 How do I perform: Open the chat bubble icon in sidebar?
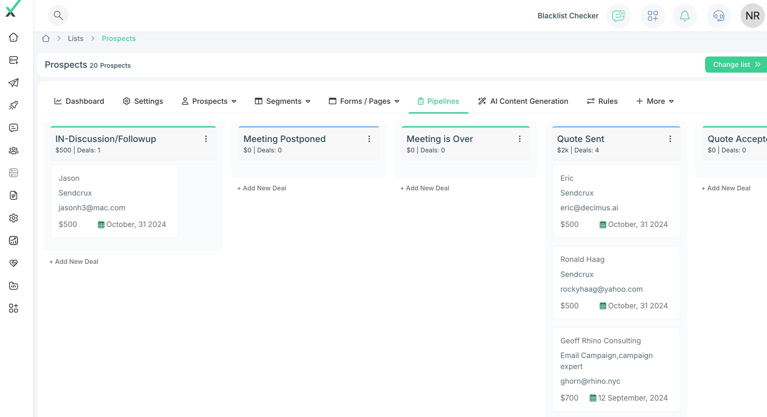click(13, 128)
